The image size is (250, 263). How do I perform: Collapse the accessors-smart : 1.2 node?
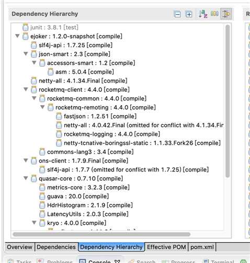(34, 63)
